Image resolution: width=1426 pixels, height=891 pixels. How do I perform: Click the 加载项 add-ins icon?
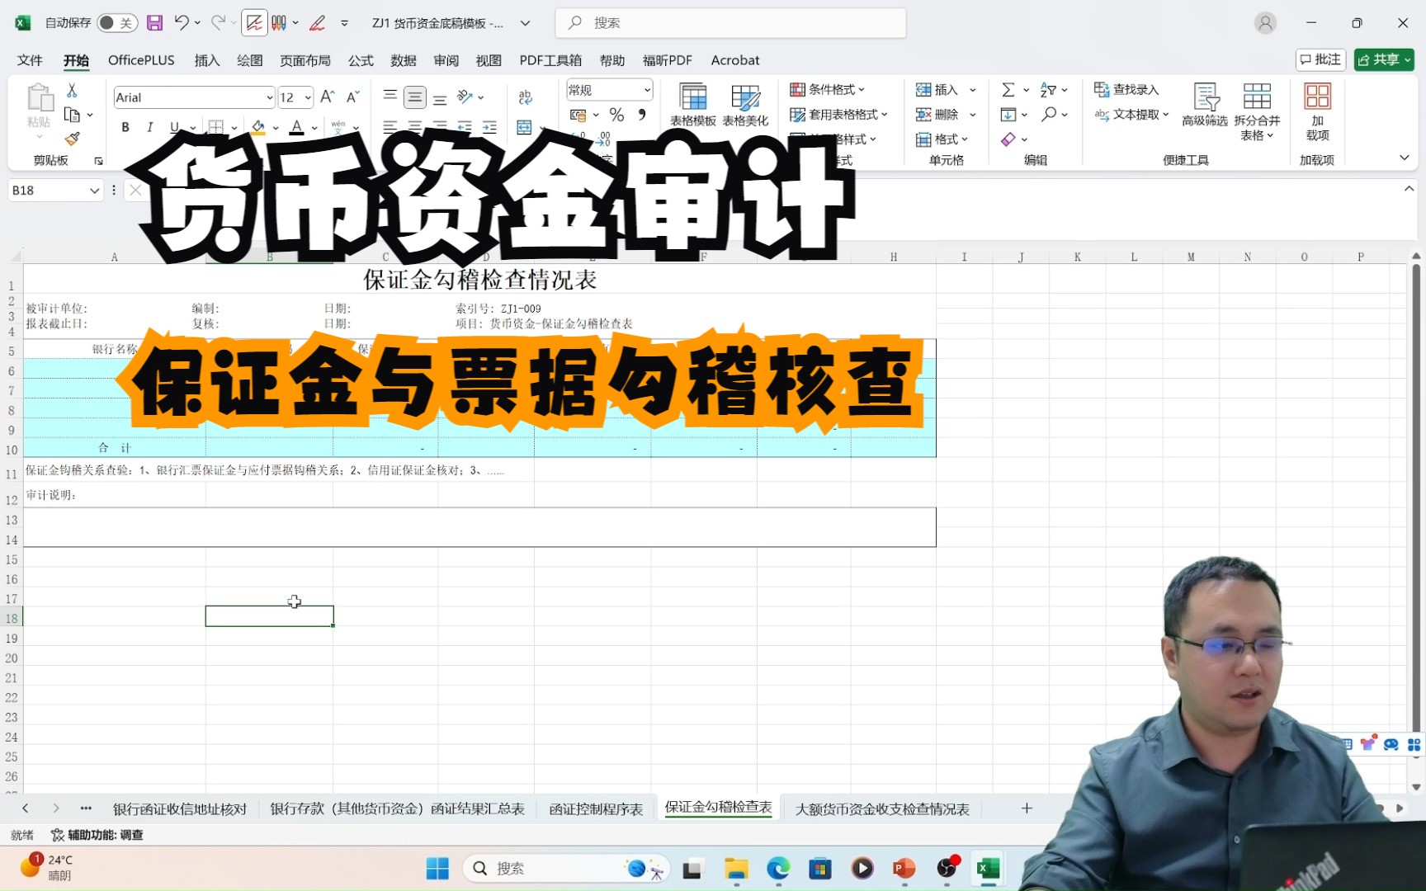coord(1317,111)
